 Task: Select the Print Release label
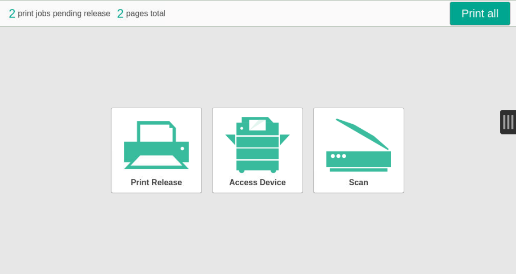pyautogui.click(x=156, y=183)
